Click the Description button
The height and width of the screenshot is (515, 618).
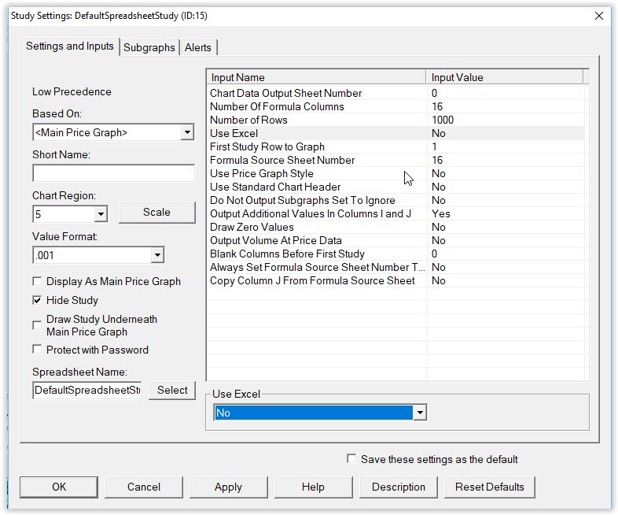pos(399,487)
